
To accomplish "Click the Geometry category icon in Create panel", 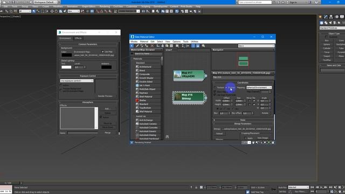I will (x=321, y=23).
